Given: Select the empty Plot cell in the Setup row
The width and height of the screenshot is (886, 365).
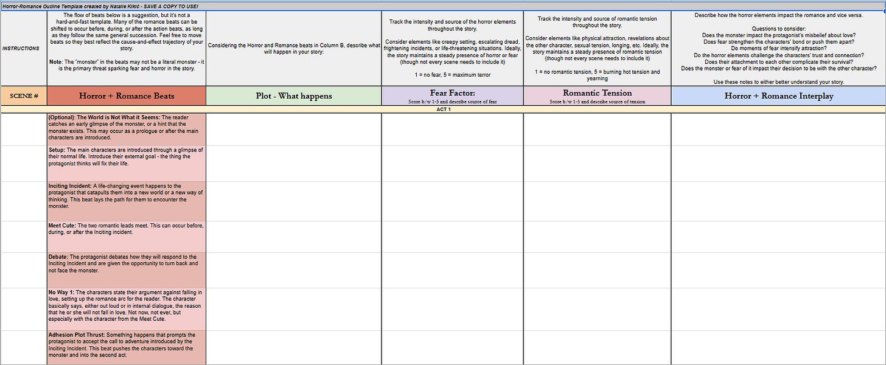Looking at the screenshot, I should [x=293, y=163].
